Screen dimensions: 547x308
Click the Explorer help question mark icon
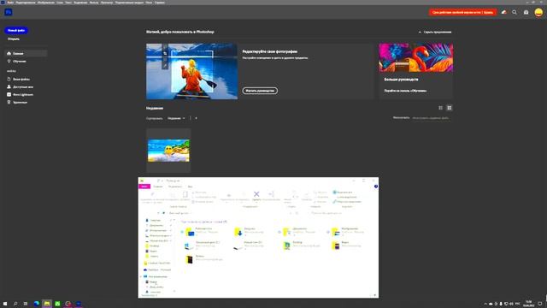pyautogui.click(x=376, y=187)
